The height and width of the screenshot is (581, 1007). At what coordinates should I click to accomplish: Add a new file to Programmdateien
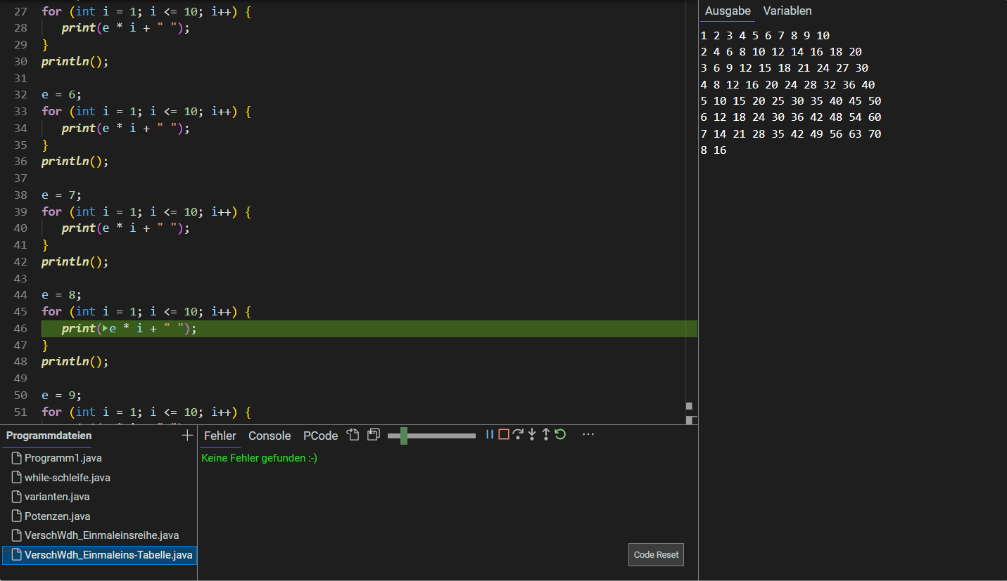(x=187, y=436)
